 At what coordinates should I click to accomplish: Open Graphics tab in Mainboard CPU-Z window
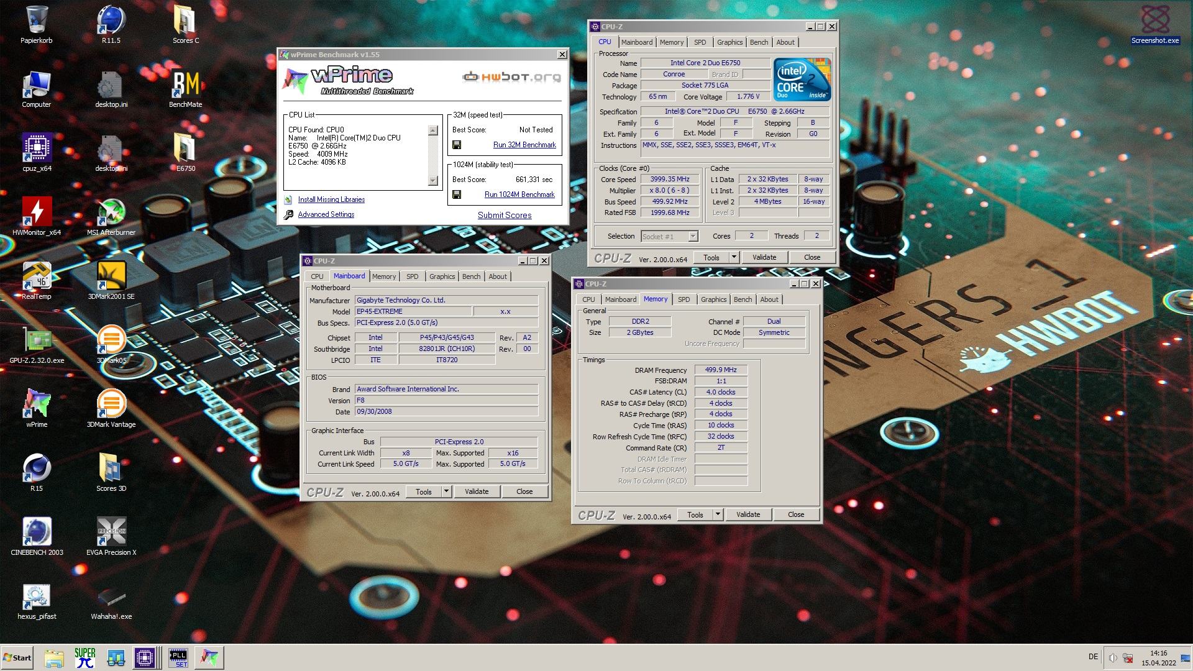[442, 276]
